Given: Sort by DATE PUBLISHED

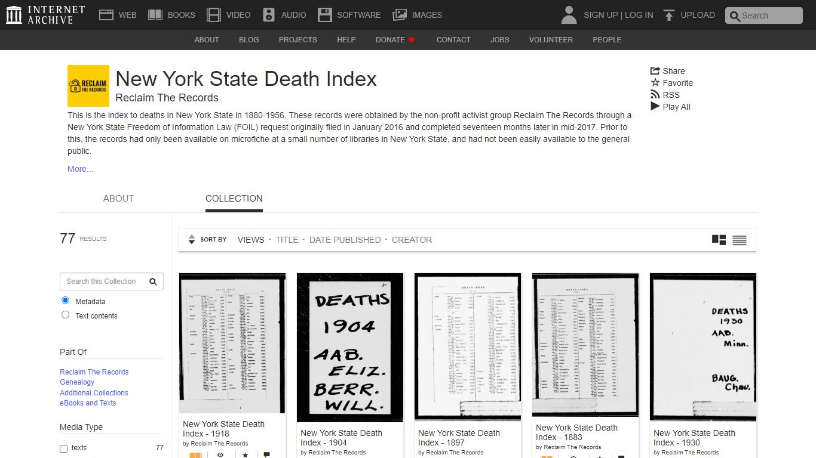Looking at the screenshot, I should point(345,240).
